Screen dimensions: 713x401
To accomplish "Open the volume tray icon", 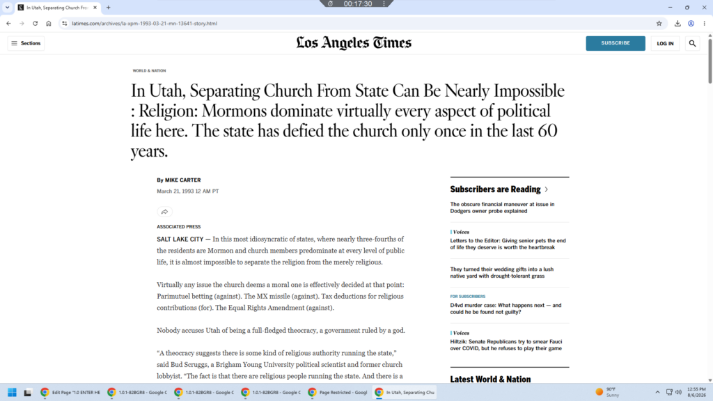I will [678, 392].
